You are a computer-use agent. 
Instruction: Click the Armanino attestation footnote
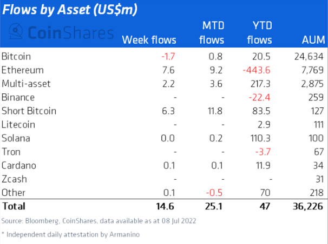click(71, 235)
